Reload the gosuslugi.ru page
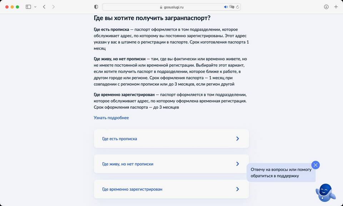Viewport: 343px width, 206px height. 237,7
